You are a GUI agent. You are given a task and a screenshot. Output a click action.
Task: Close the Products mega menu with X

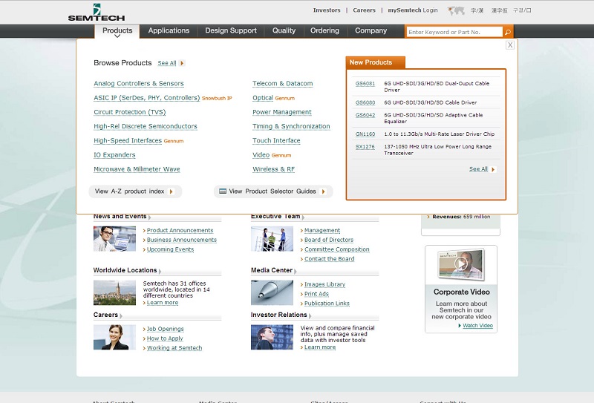(x=510, y=45)
